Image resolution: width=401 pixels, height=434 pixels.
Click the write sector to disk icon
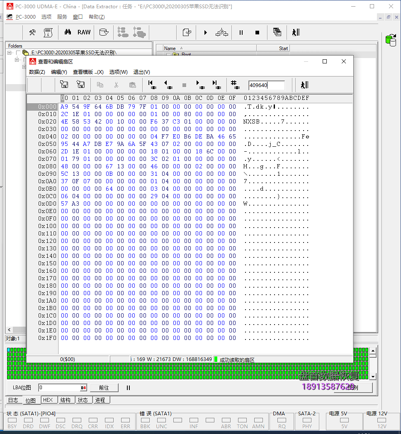coord(80,85)
